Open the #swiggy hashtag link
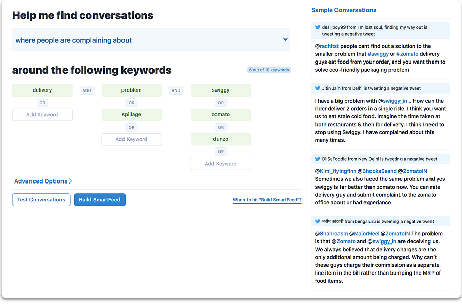This screenshot has width=462, height=305. click(x=378, y=54)
